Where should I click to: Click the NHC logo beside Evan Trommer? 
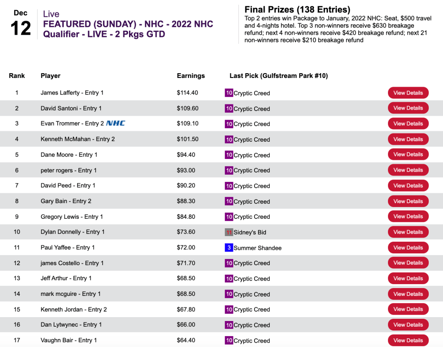click(116, 123)
